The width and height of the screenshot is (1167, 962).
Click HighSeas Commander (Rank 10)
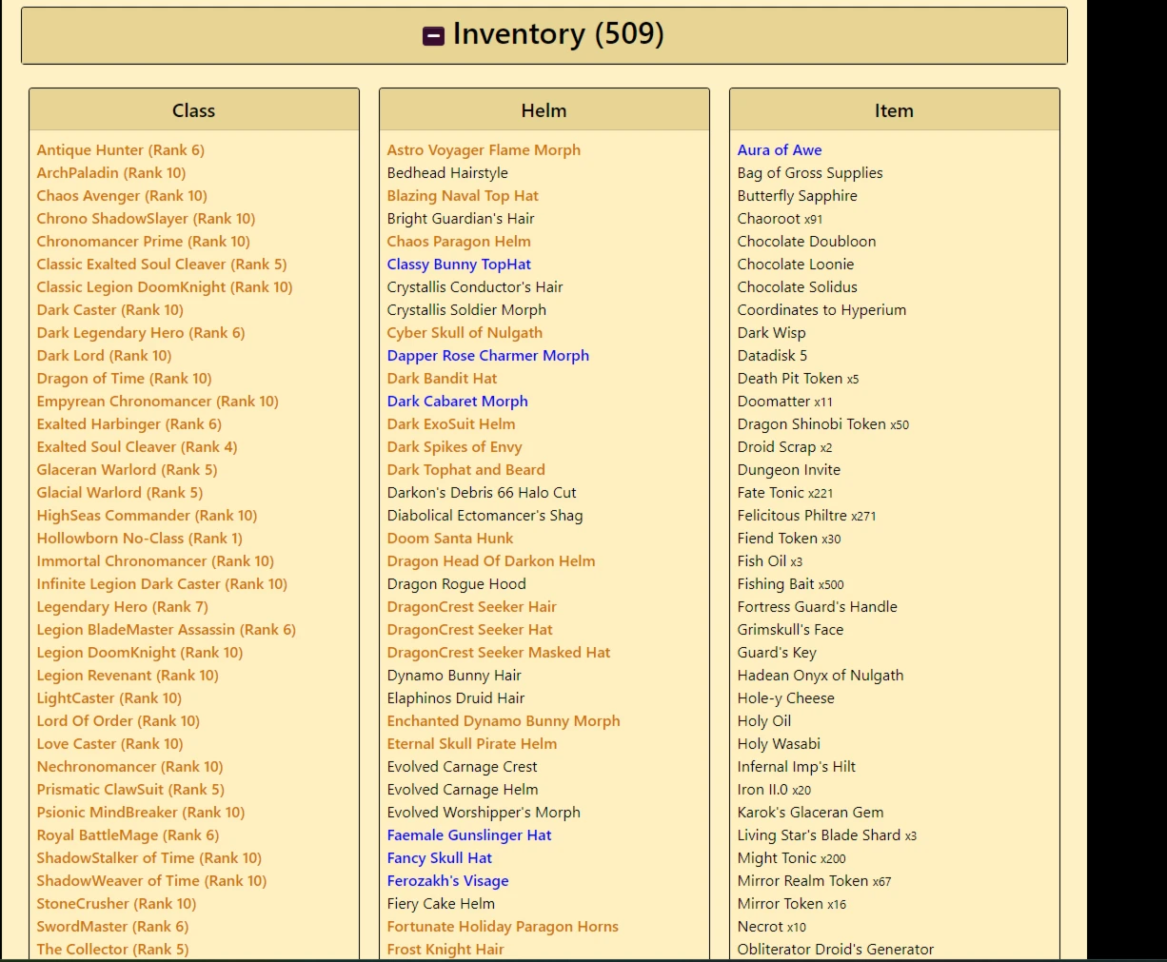[148, 516]
